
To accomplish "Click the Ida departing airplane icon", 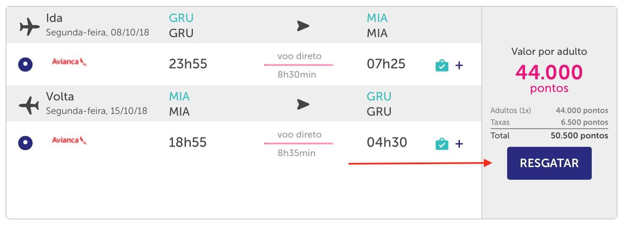I will point(29,26).
